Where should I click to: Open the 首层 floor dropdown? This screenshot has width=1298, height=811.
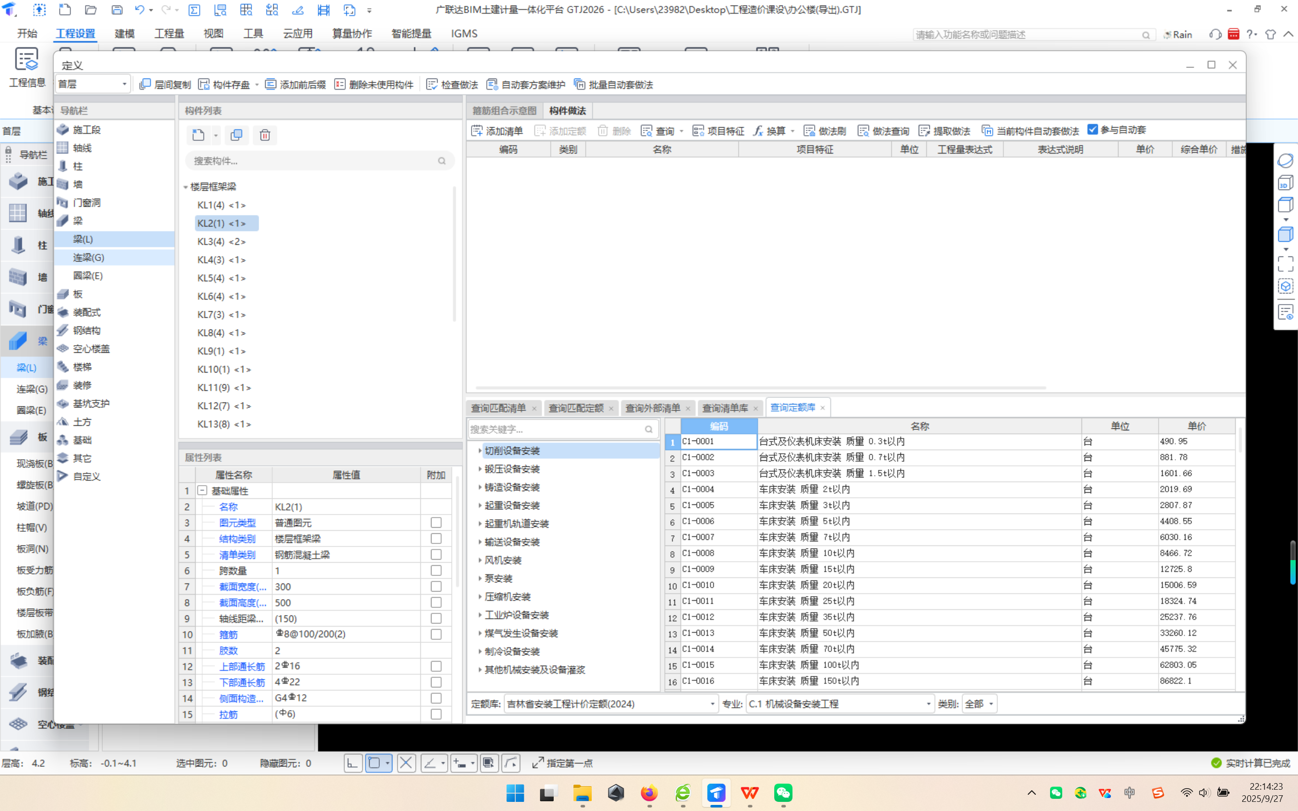pos(92,84)
